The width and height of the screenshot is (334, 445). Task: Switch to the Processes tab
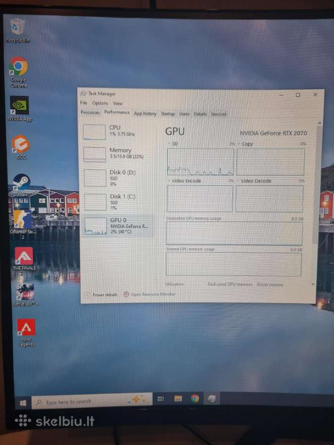click(x=90, y=112)
